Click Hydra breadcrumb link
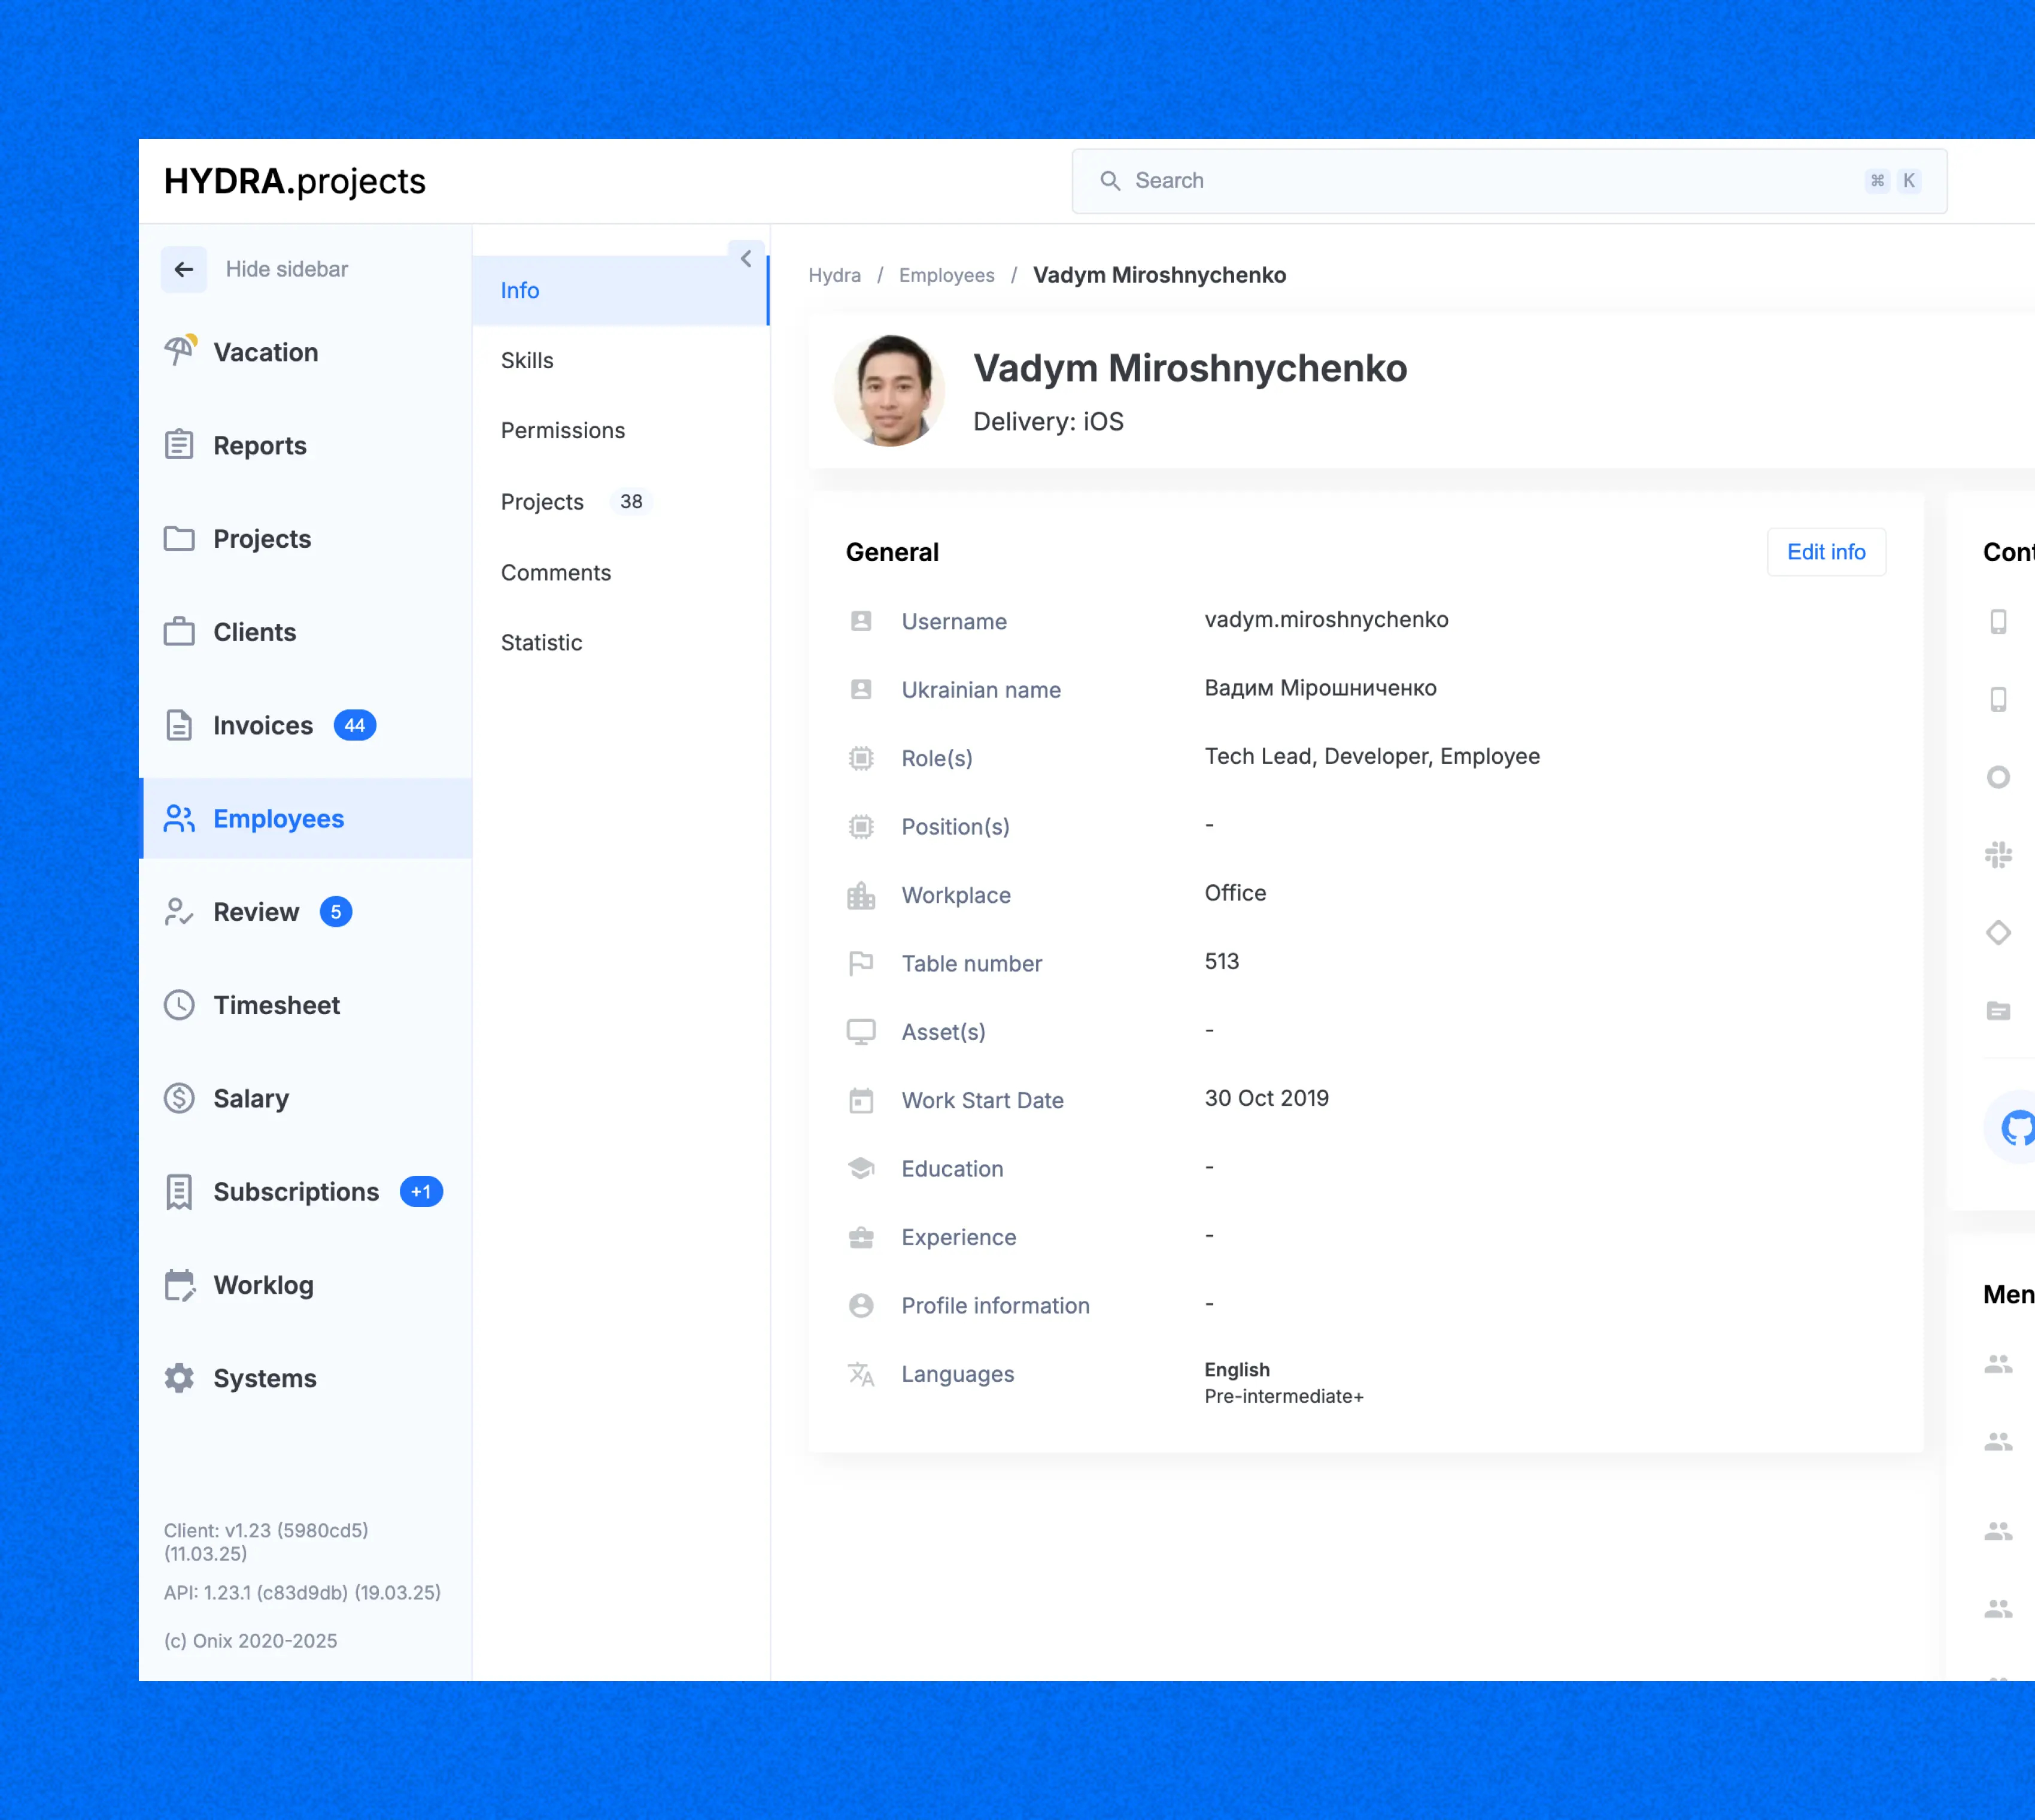Viewport: 2035px width, 1820px height. 834,275
